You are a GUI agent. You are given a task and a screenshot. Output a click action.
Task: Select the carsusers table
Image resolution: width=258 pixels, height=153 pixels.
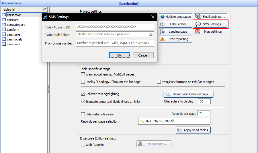pos(13,44)
